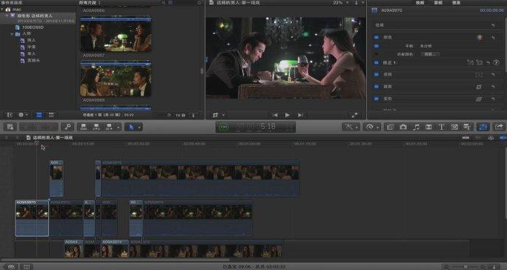Open the Music and Sound browser
The width and height of the screenshot is (507, 270).
click(416, 127)
